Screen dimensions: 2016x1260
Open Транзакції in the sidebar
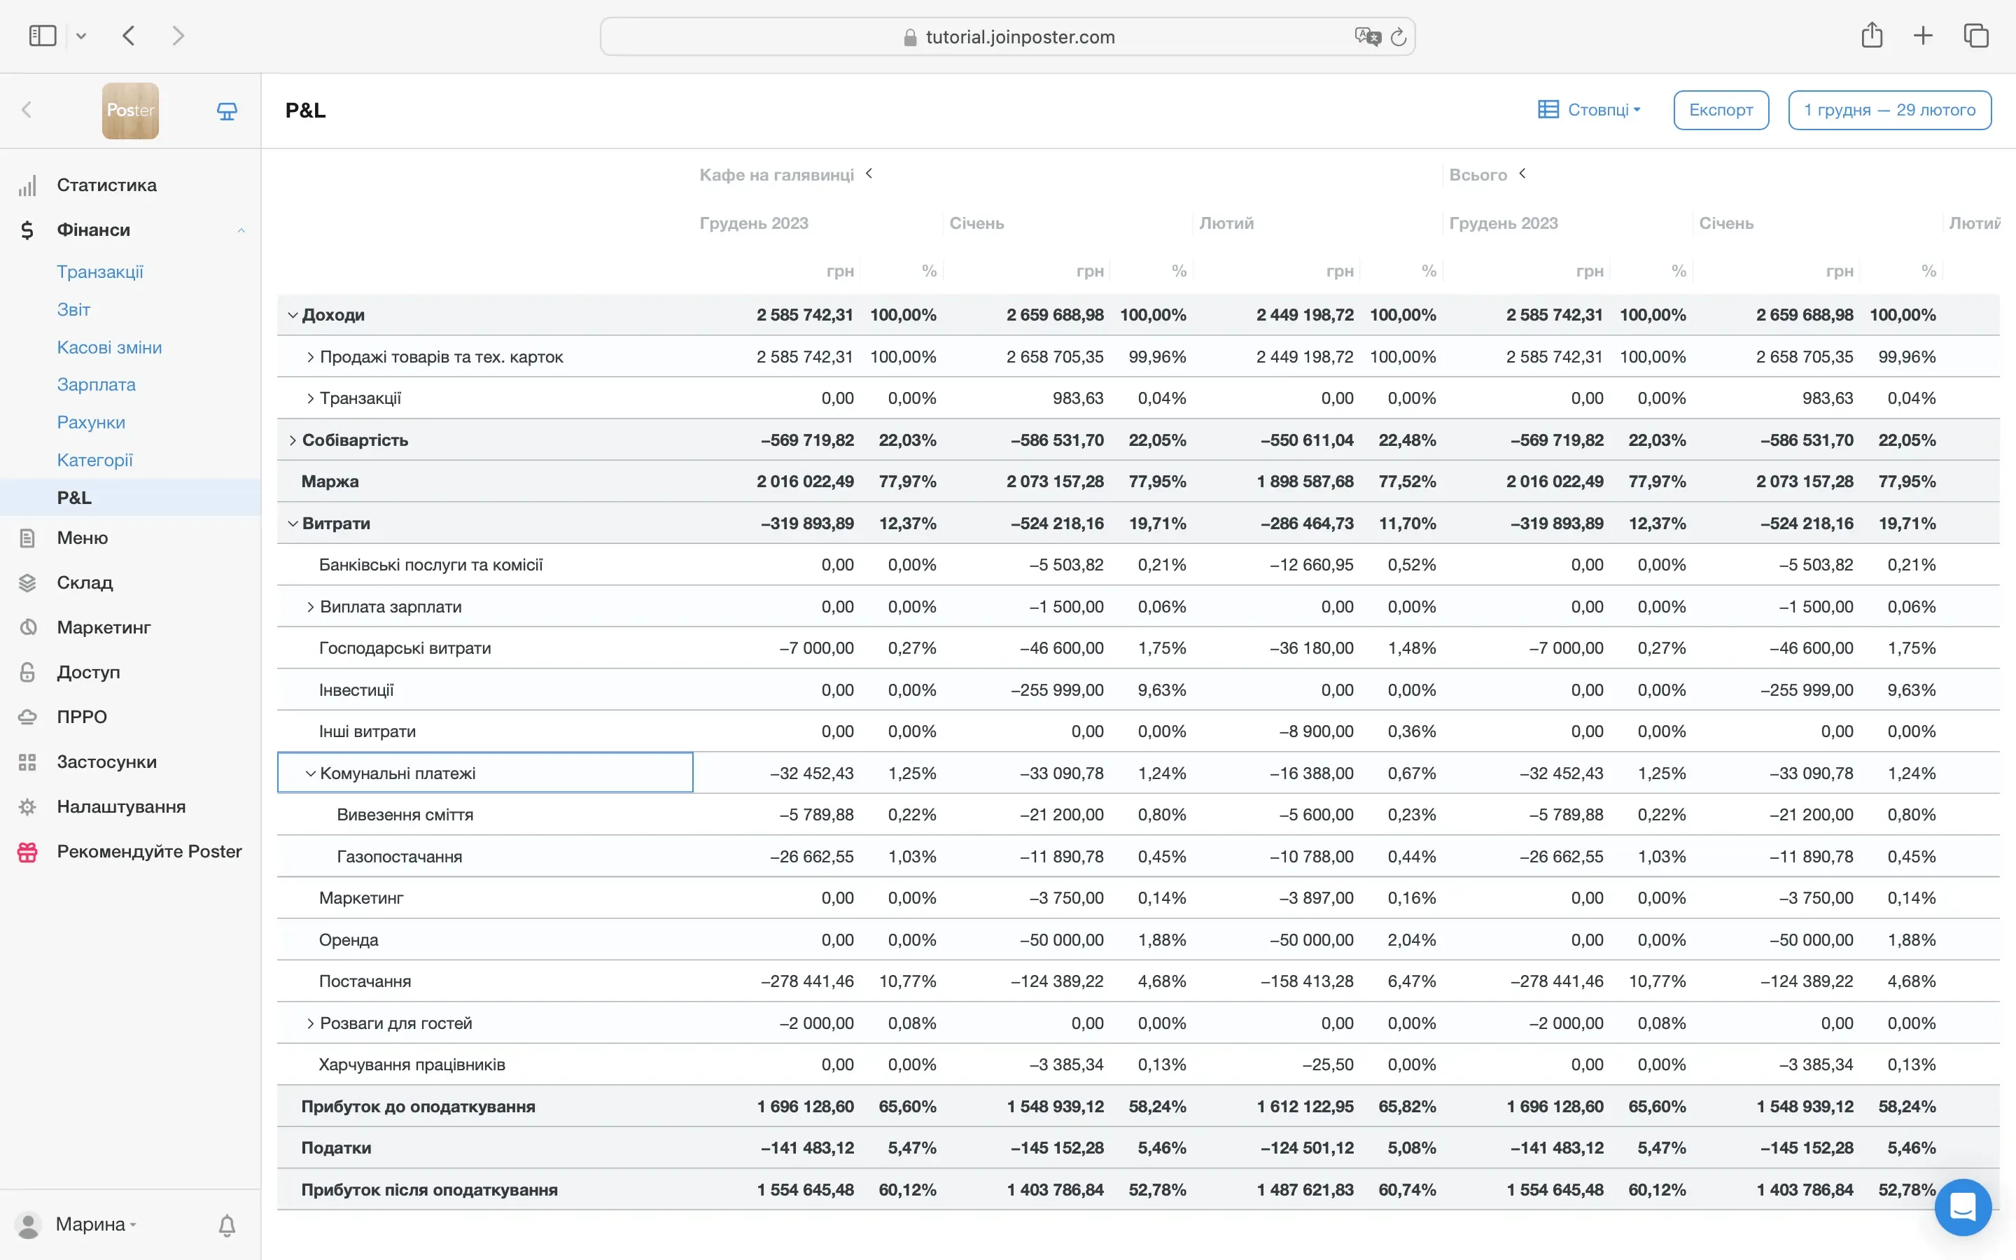tap(100, 272)
